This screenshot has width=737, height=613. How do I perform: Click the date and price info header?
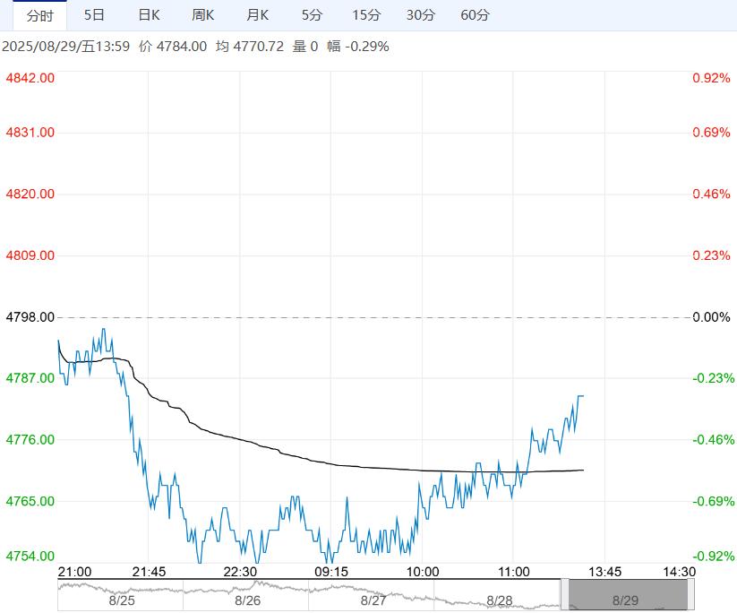[195, 47]
